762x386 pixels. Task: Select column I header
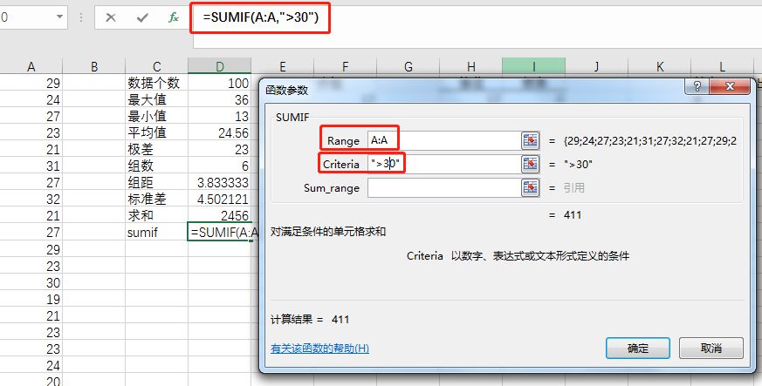click(533, 66)
